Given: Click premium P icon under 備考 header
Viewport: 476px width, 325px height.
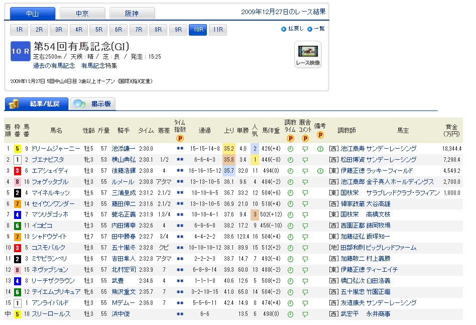Looking at the screenshot, I should pyautogui.click(x=320, y=135).
